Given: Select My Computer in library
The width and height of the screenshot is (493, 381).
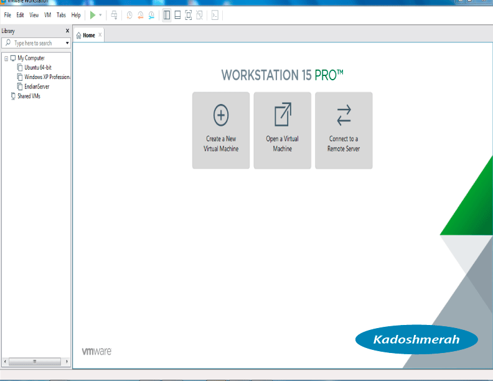Looking at the screenshot, I should tap(31, 58).
